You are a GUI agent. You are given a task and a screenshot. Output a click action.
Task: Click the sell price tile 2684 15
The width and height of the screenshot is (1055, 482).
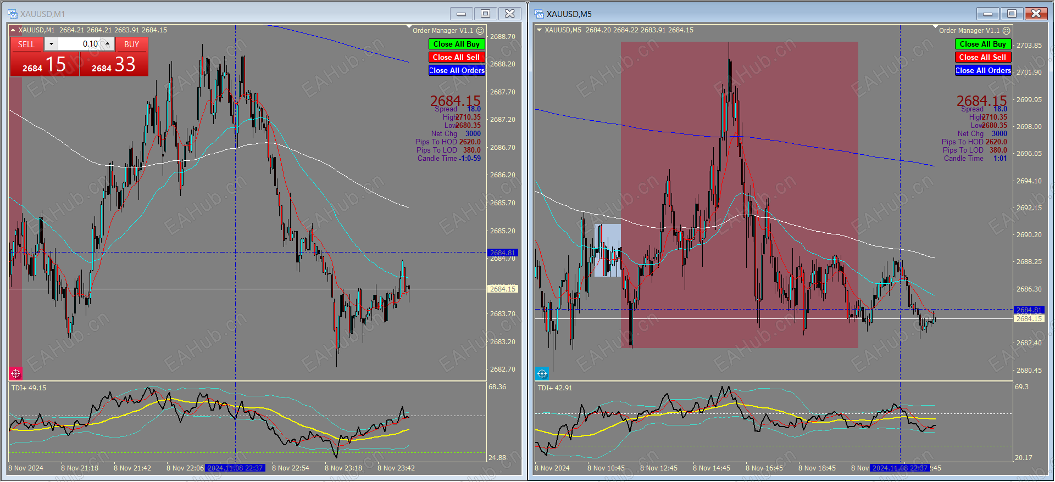coord(45,64)
